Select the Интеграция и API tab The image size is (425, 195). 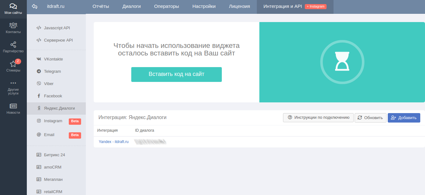295,6
